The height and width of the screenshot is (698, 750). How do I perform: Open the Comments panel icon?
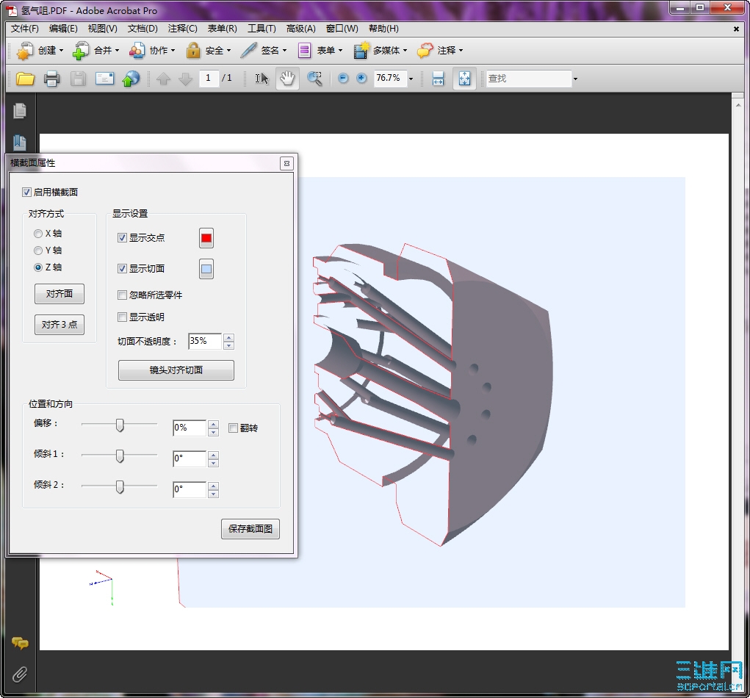[20, 643]
